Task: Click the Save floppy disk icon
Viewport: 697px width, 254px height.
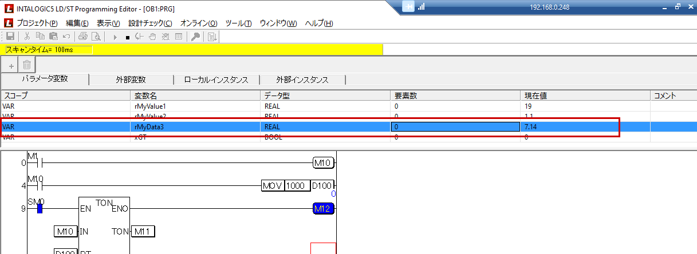Action: click(x=10, y=37)
